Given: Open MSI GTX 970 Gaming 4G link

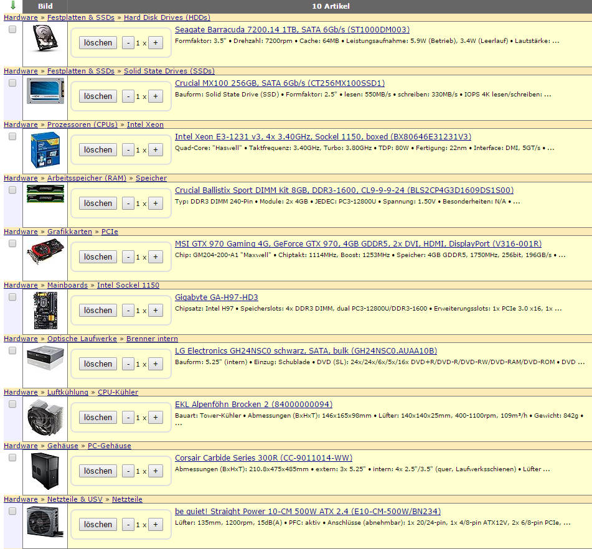Looking at the screenshot, I should point(359,243).
